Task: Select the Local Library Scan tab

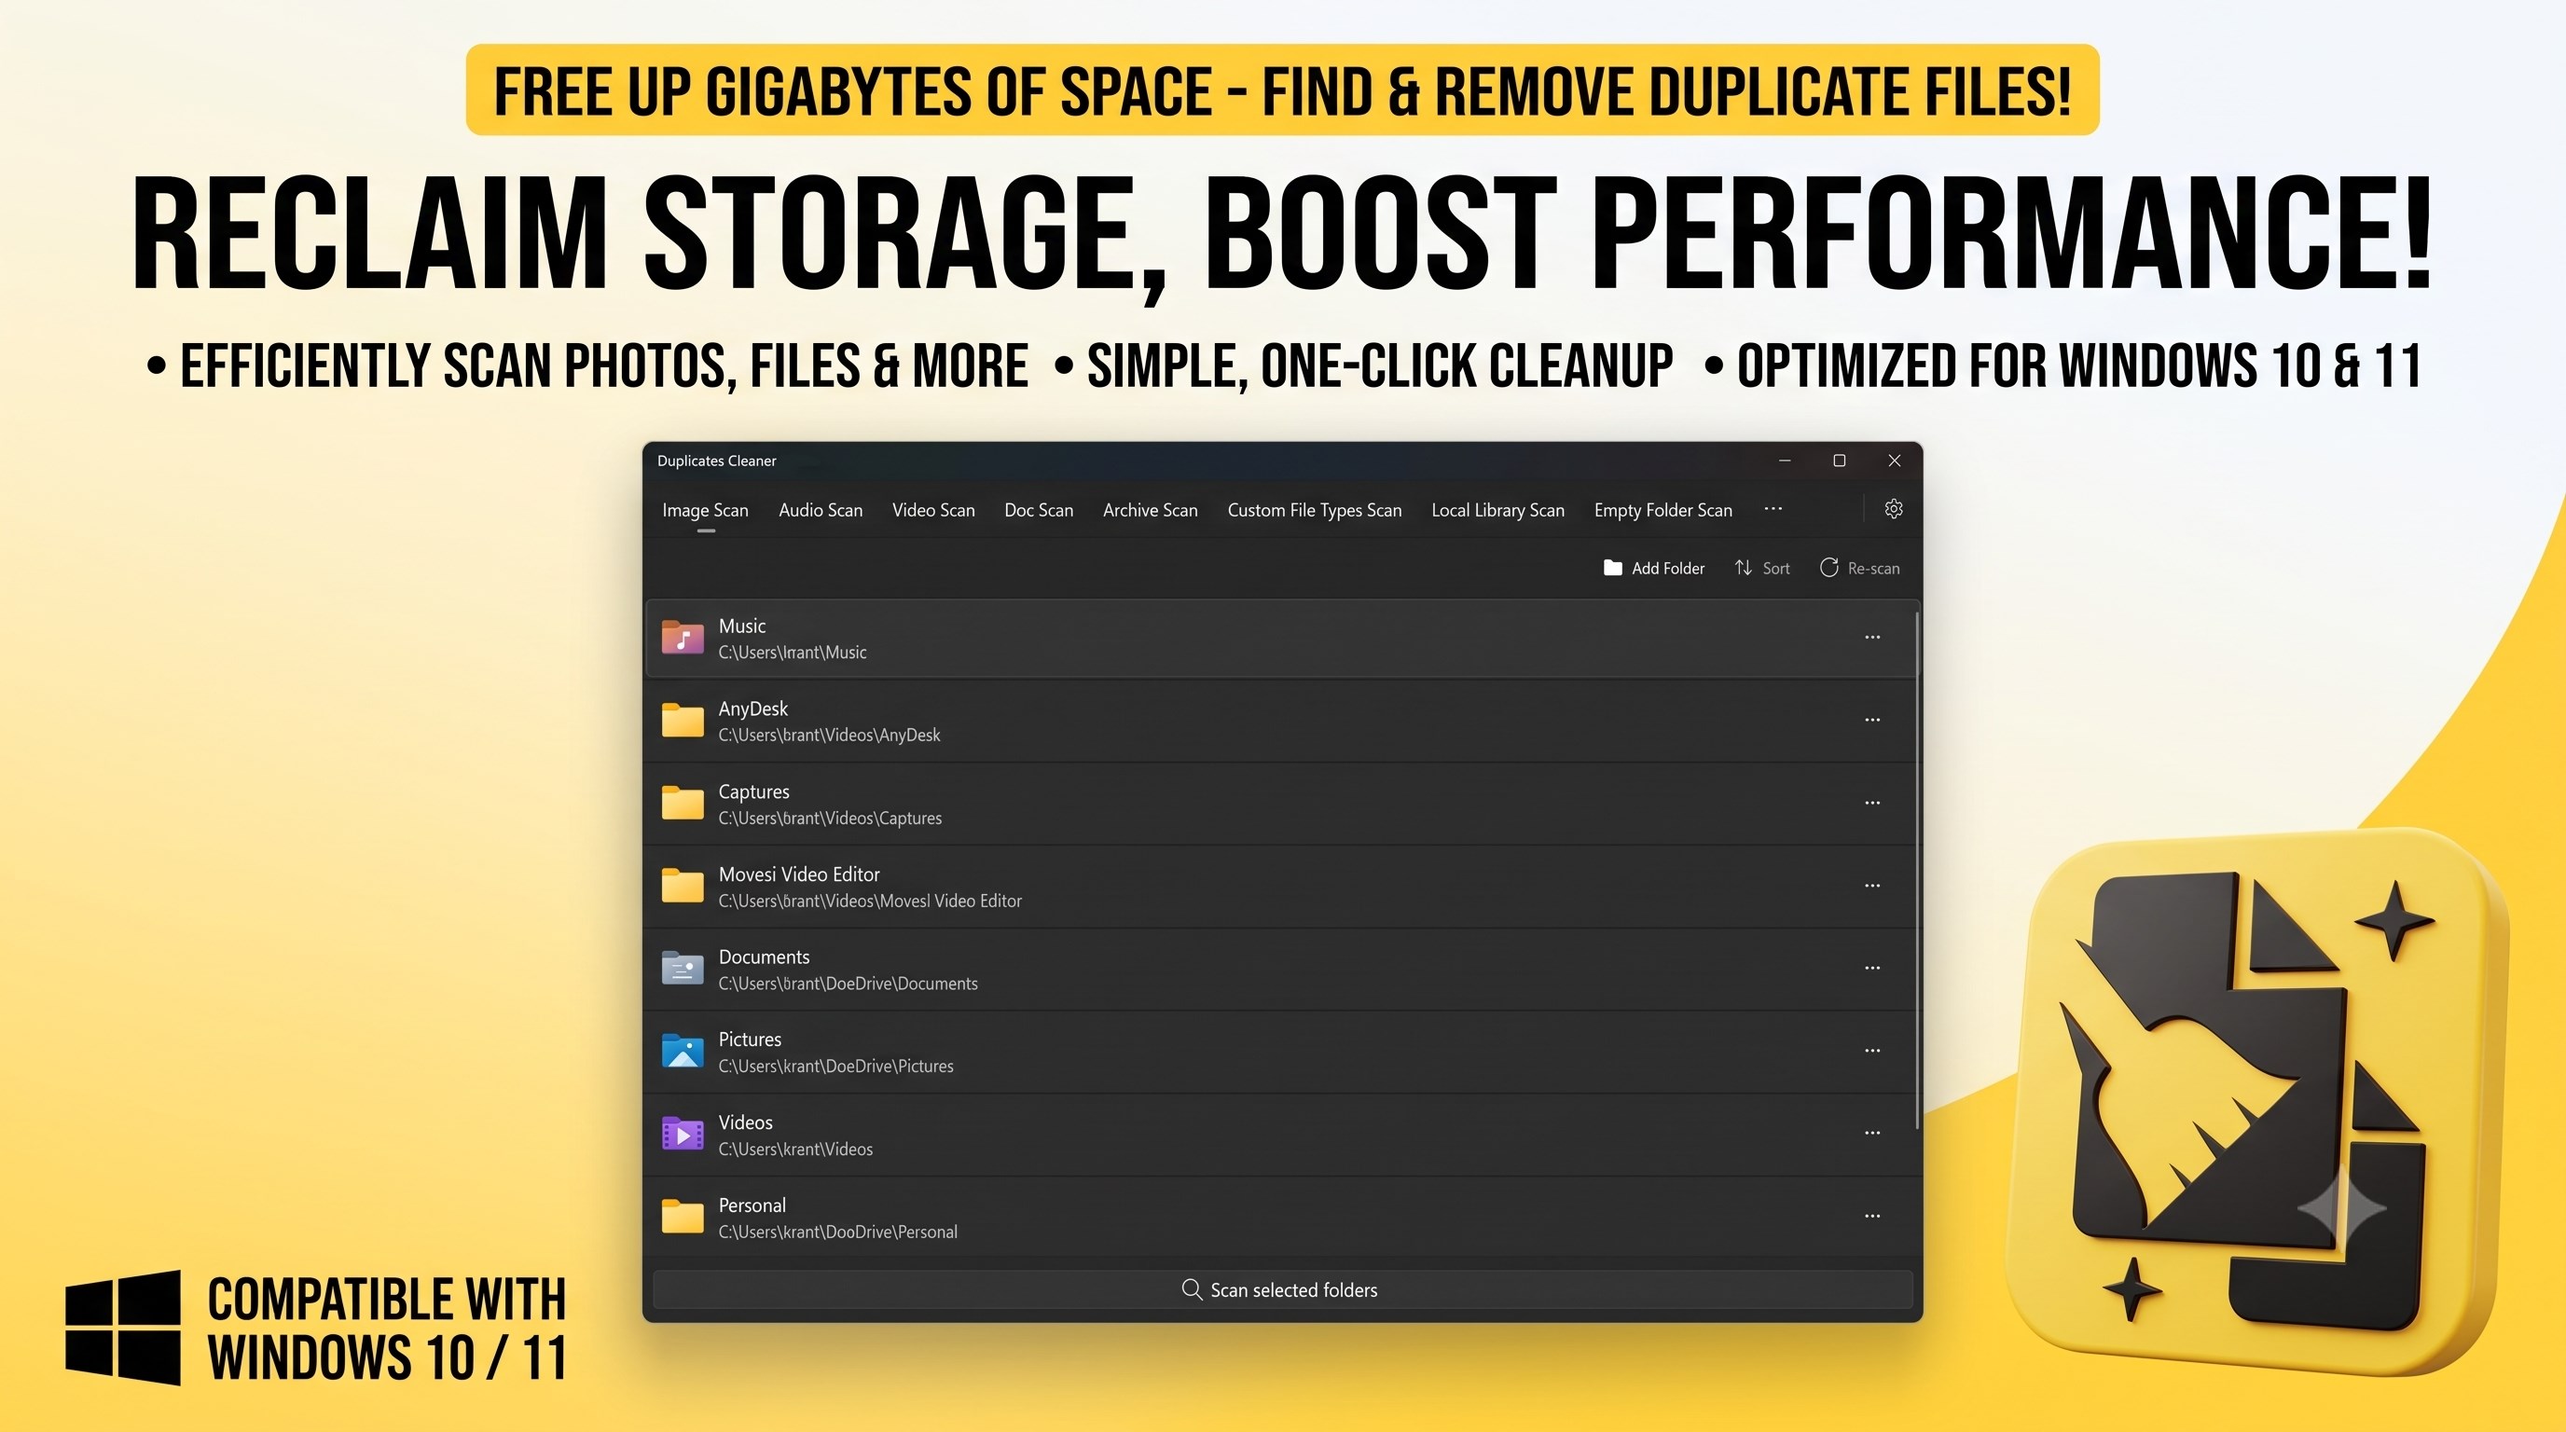Action: pyautogui.click(x=1498, y=510)
